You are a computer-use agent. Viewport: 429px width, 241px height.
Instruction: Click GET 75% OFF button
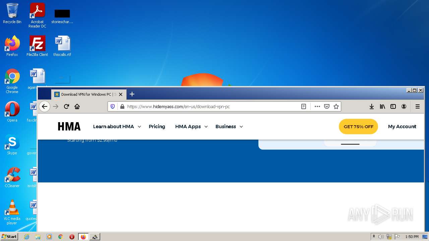pyautogui.click(x=358, y=127)
